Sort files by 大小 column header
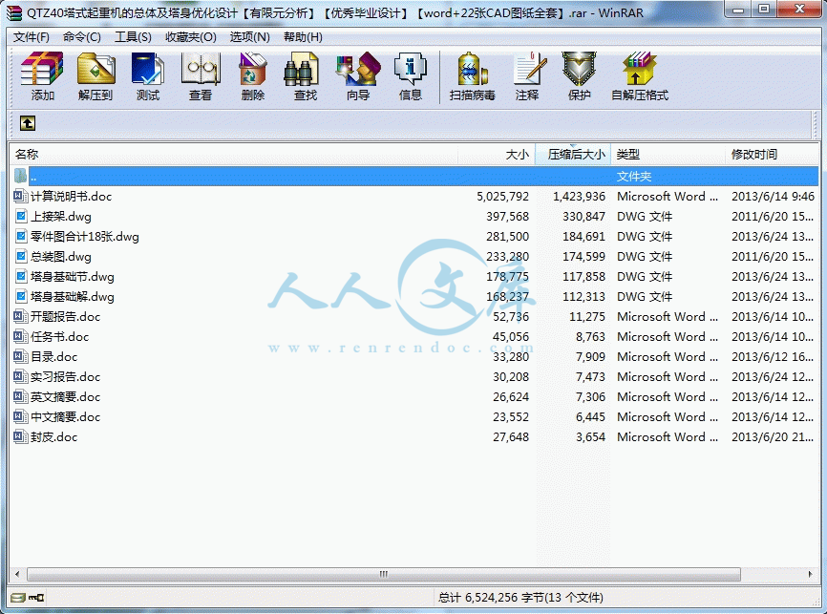Viewport: 827px width, 614px height. click(497, 155)
